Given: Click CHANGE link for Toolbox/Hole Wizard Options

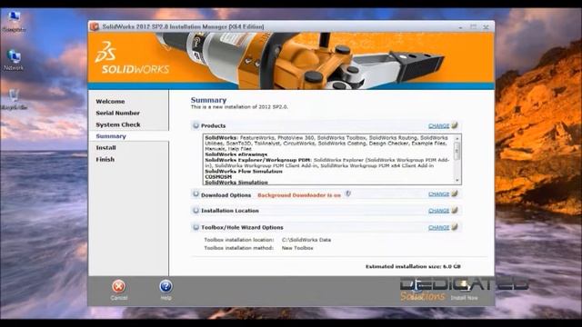Looking at the screenshot, I should click(x=438, y=228).
